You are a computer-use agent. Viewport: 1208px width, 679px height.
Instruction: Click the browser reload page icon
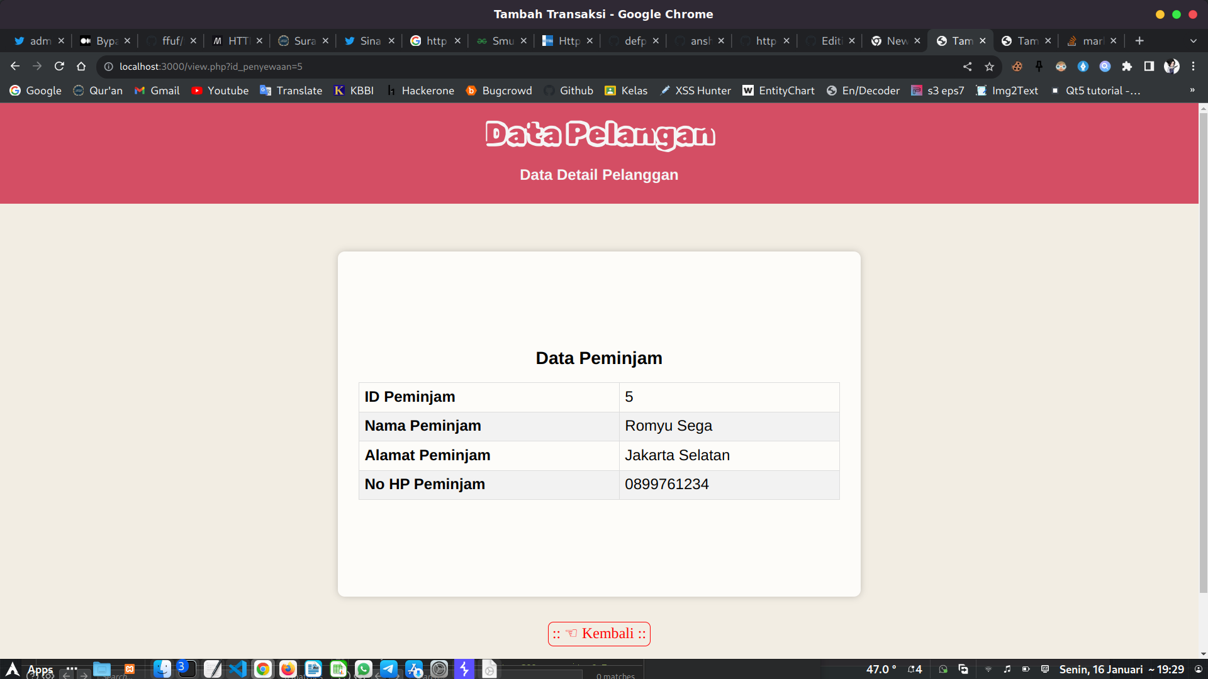pos(59,66)
